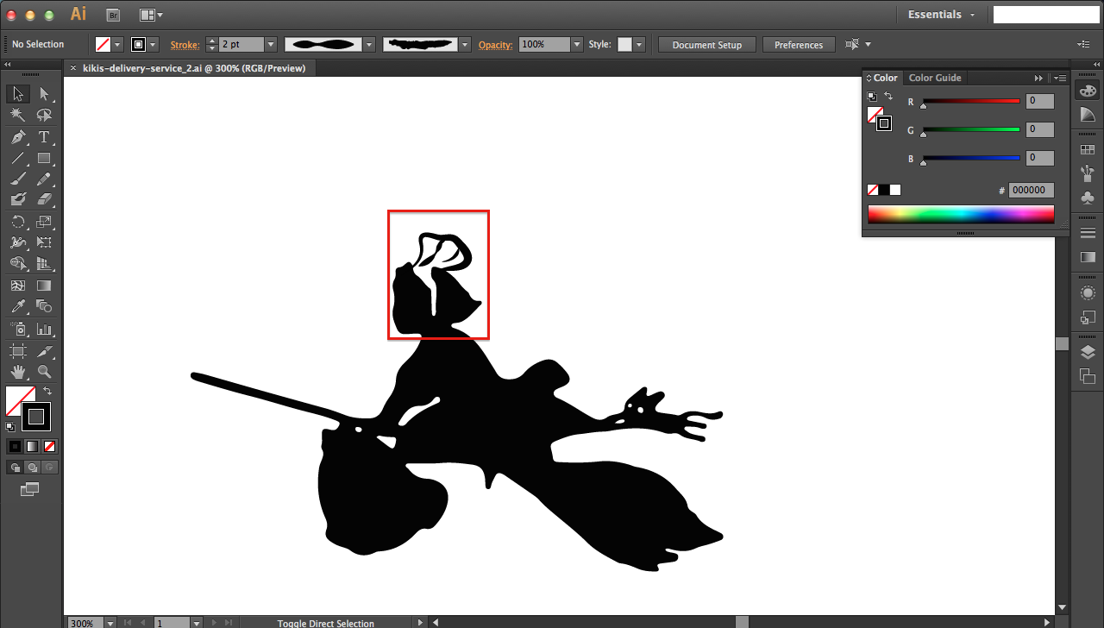Screen dimensions: 1104x628
Task: Select the Rectangle tool
Action: click(x=44, y=158)
